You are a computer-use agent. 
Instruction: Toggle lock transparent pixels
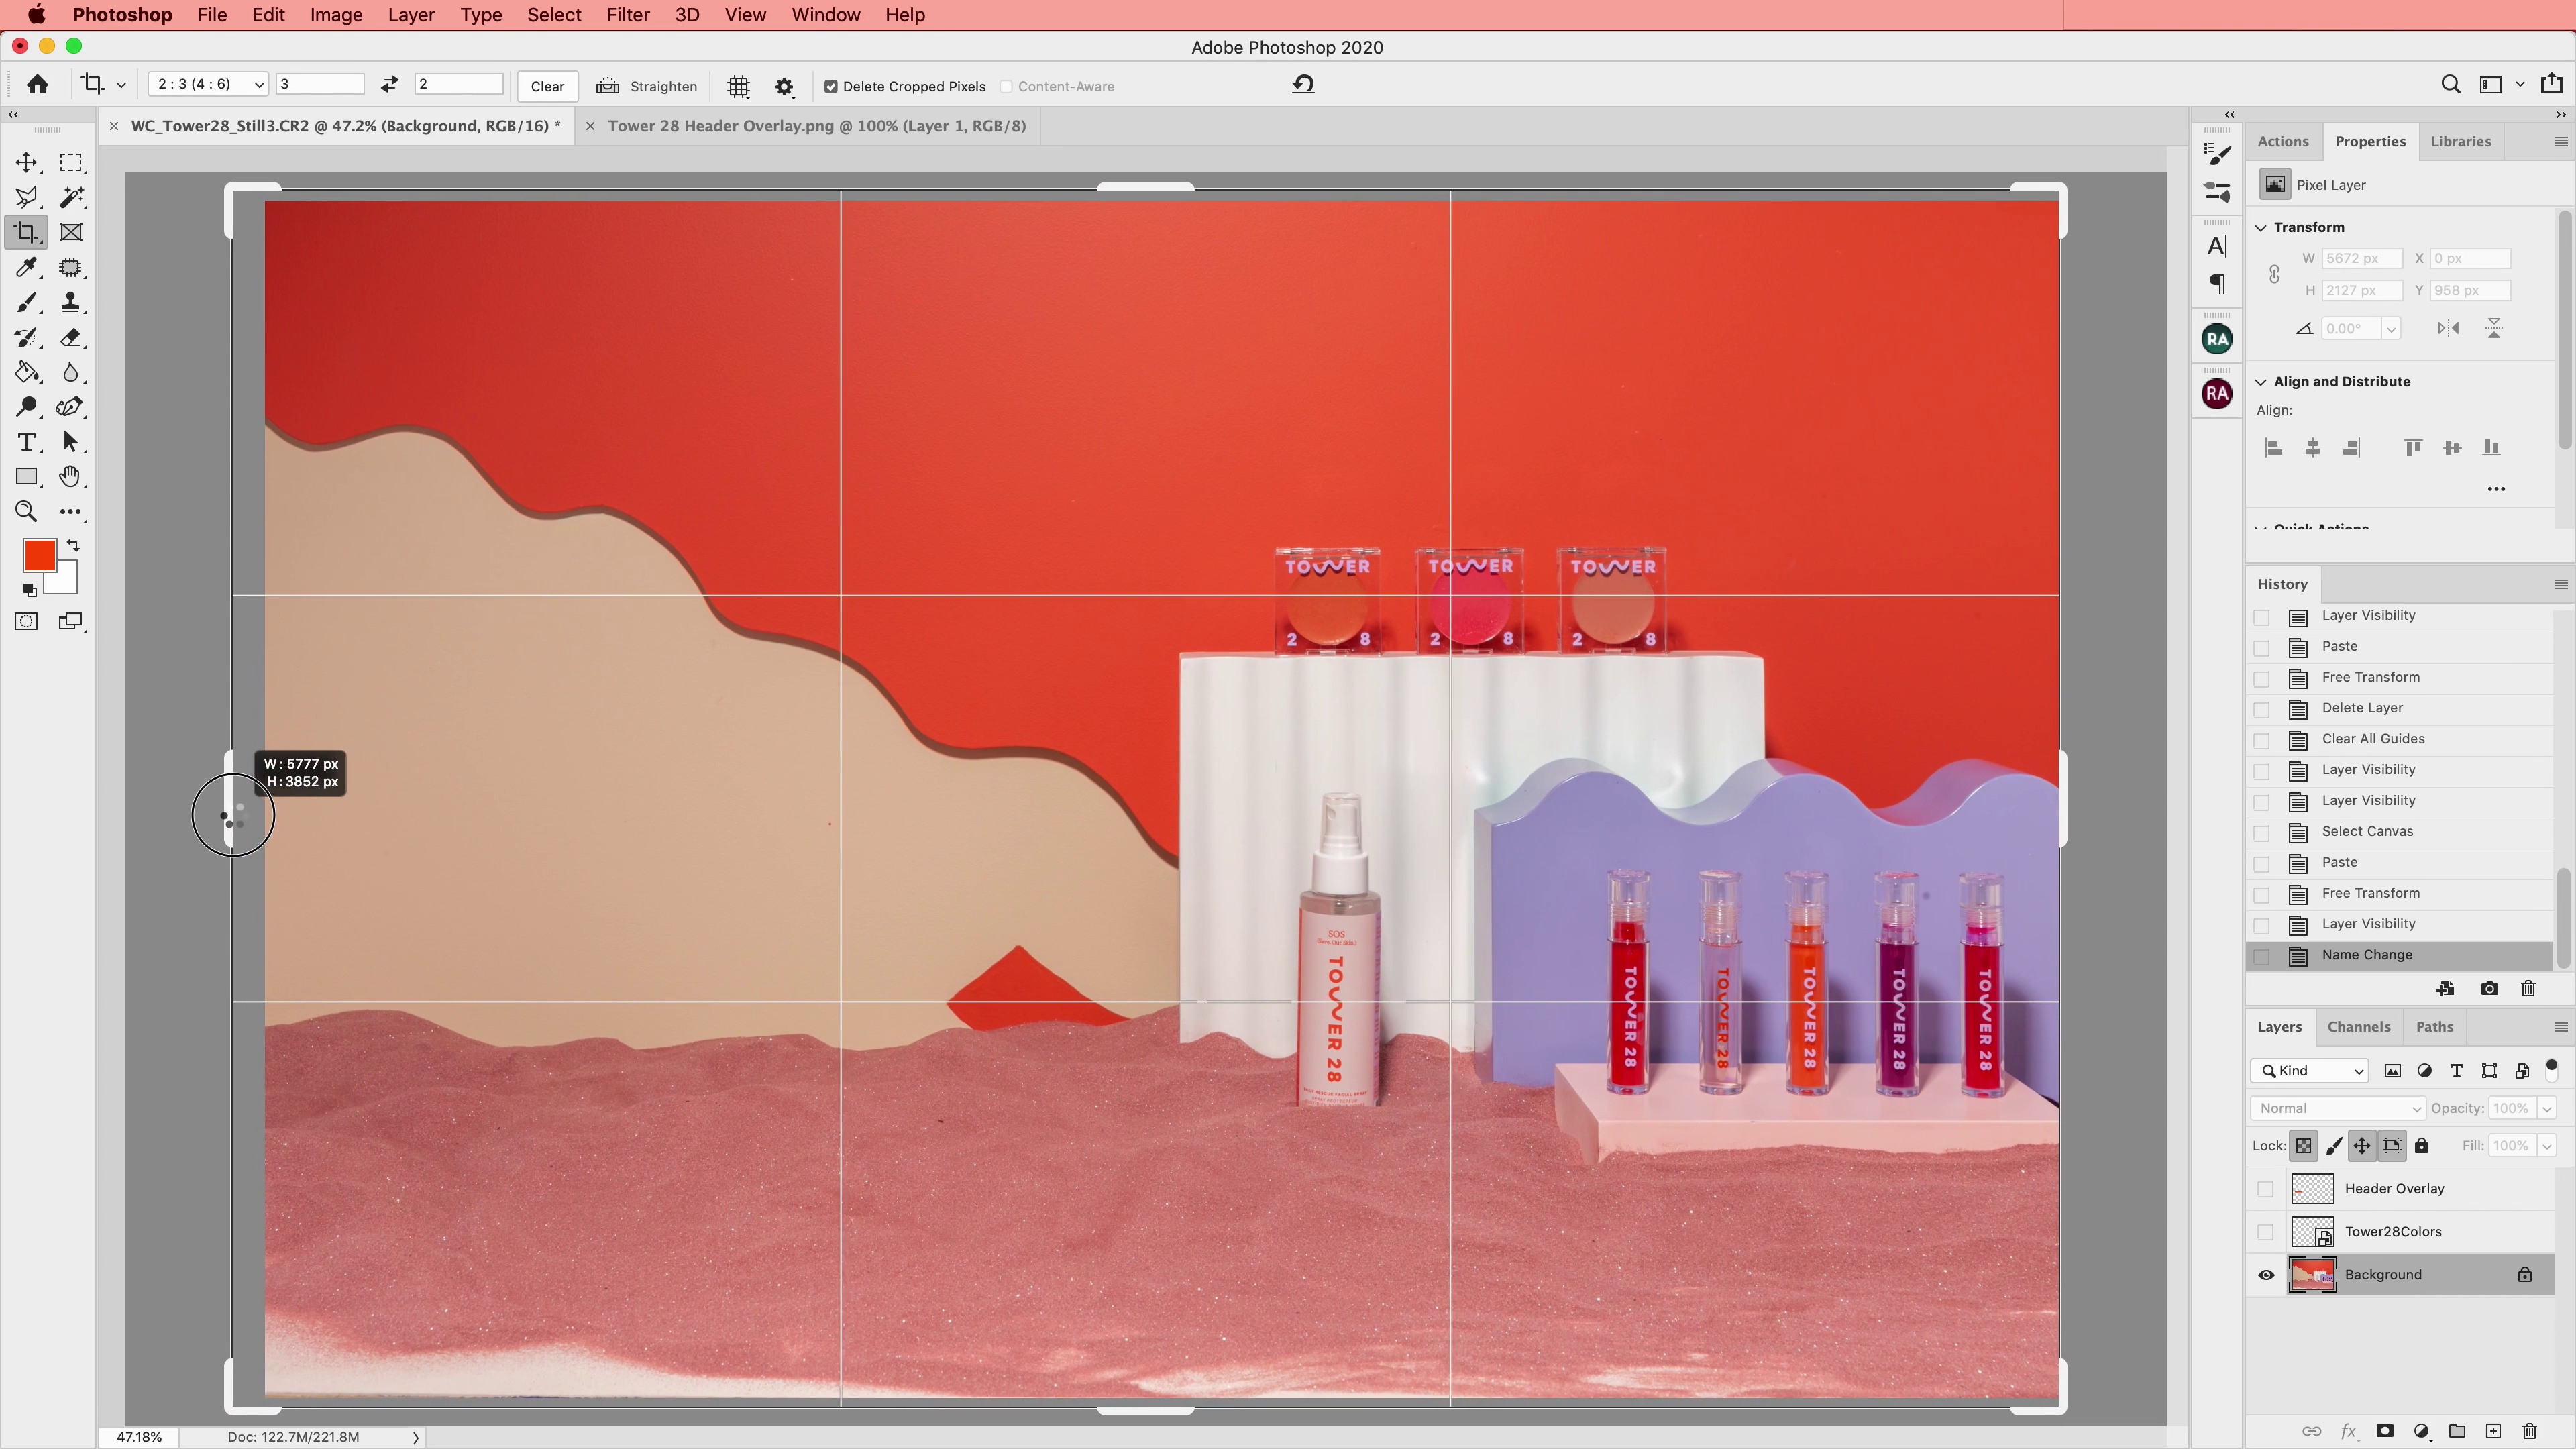pos(2303,1146)
